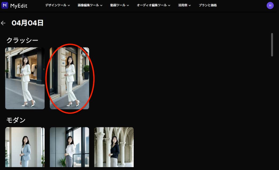This screenshot has width=279, height=170.
Task: Select the middle モダン office thumbnail
Action: point(69,147)
